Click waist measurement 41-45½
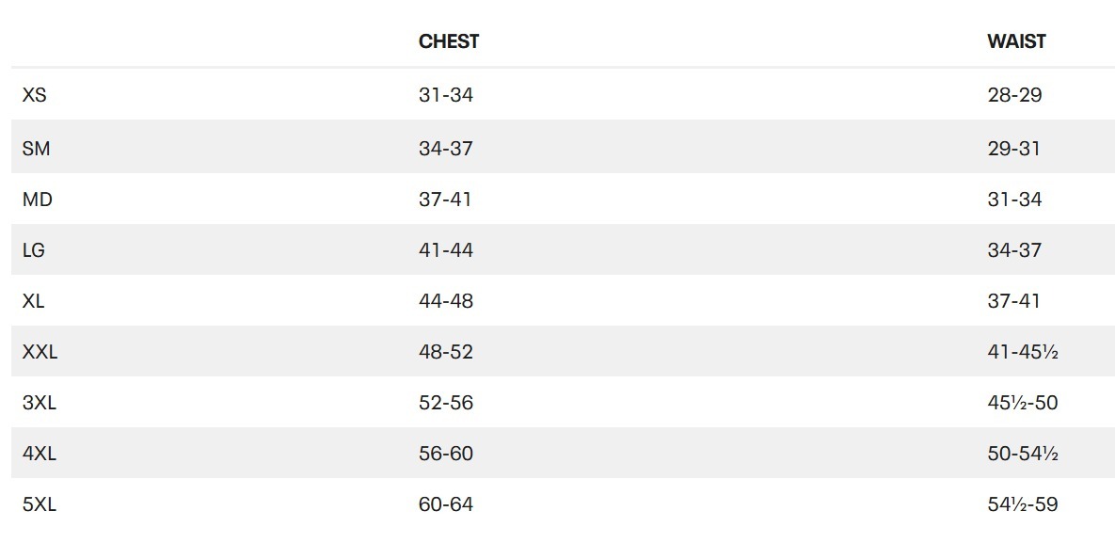The width and height of the screenshot is (1115, 543). pos(1023,352)
